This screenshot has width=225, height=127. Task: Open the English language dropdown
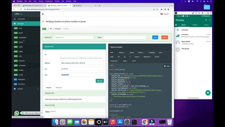pyautogui.click(x=166, y=14)
